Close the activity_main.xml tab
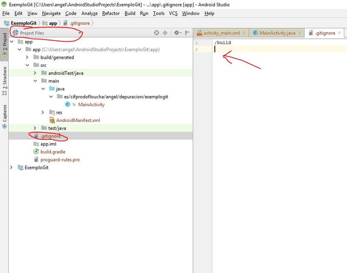 [244, 33]
